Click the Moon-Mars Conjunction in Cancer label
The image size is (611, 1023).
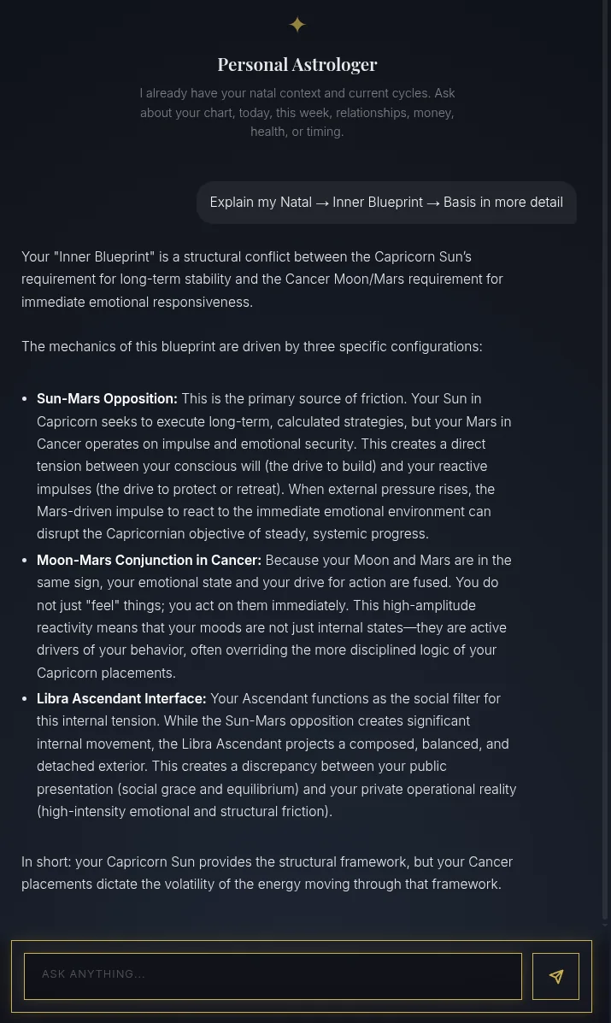tap(149, 560)
